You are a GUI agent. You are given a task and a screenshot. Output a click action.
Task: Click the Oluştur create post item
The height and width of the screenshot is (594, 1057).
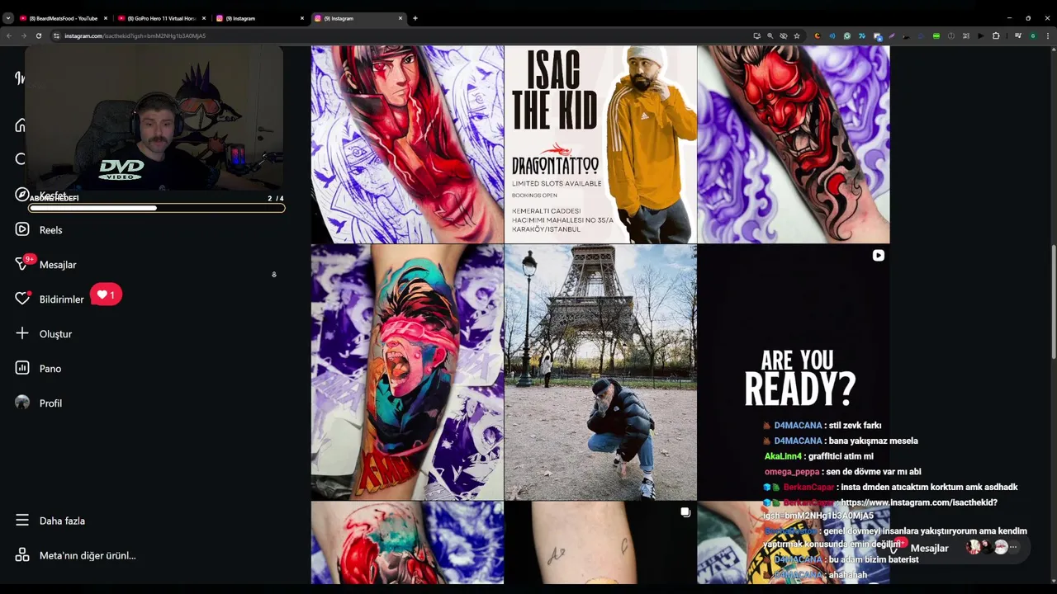click(44, 334)
